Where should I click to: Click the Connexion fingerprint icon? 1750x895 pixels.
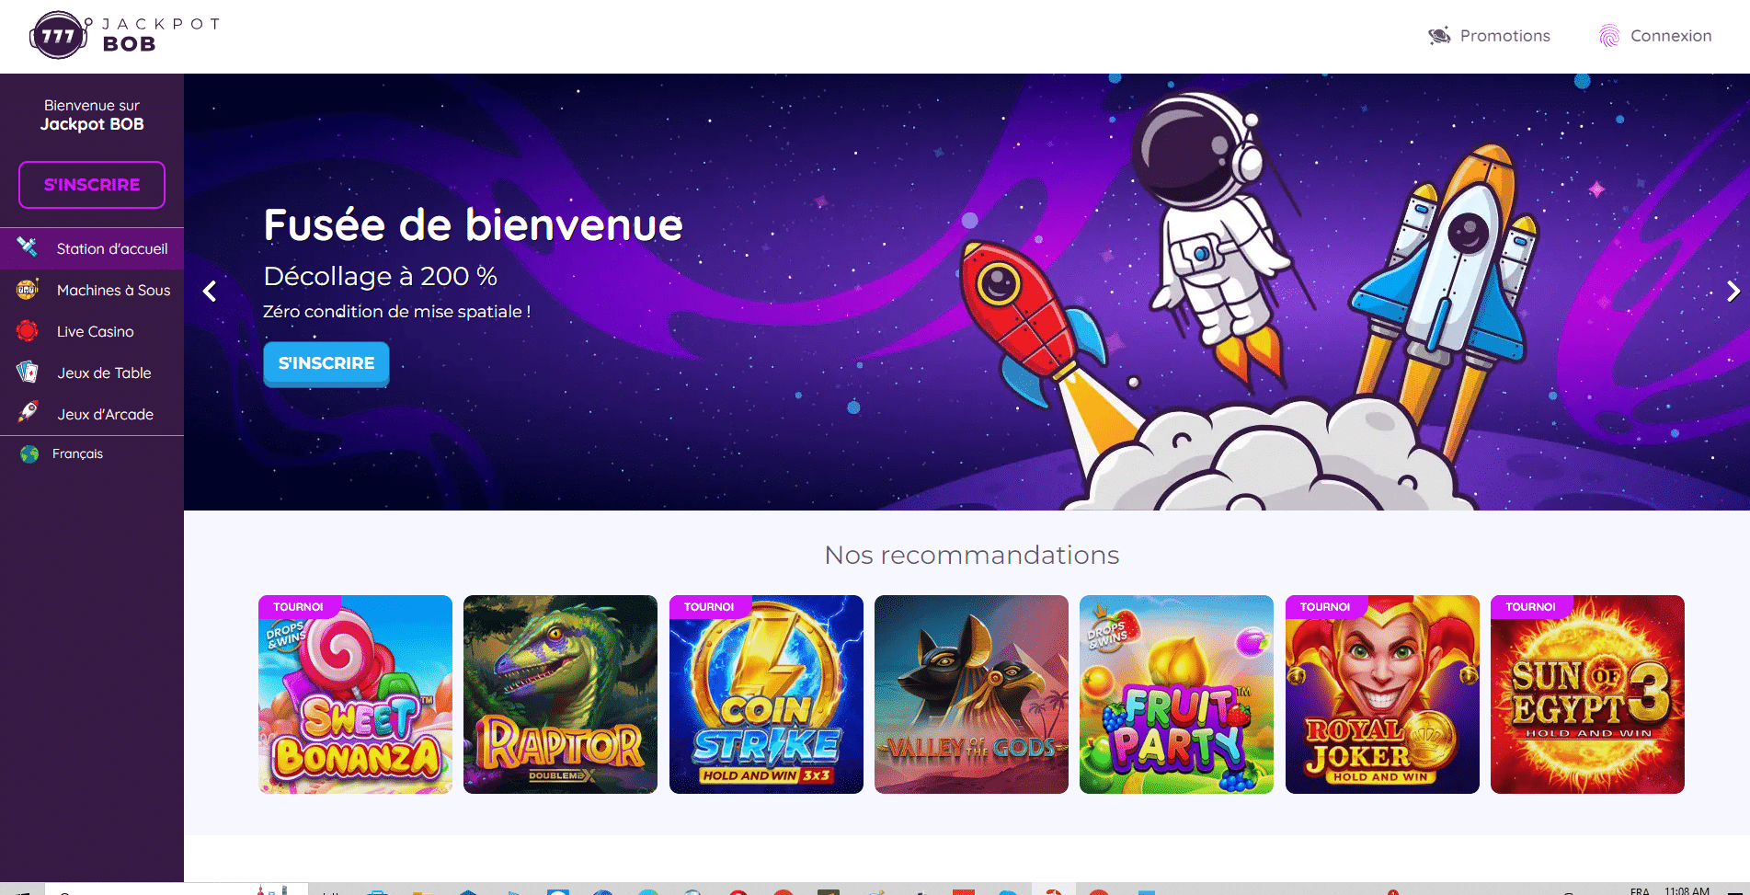(1608, 36)
